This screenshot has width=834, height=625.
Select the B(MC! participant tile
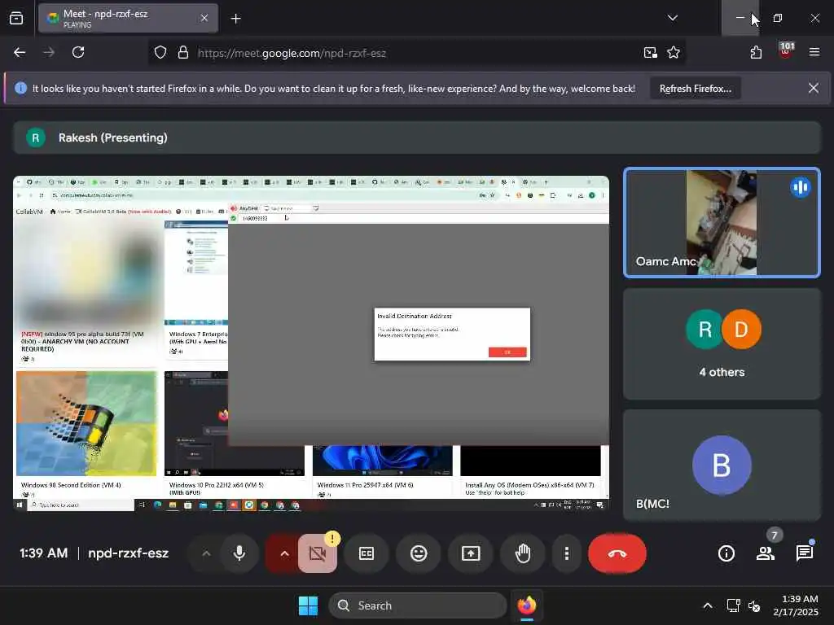[722, 465]
